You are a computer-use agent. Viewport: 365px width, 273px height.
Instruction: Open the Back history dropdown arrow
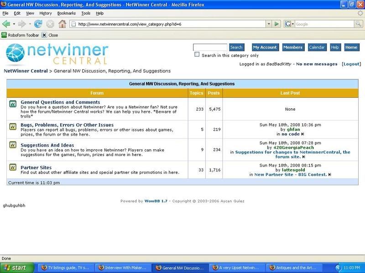coord(14,24)
